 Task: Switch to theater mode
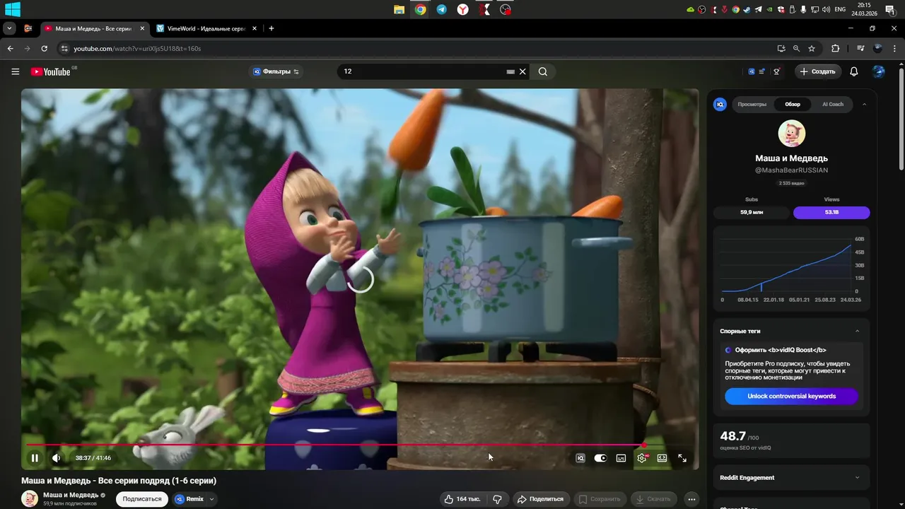(x=662, y=458)
